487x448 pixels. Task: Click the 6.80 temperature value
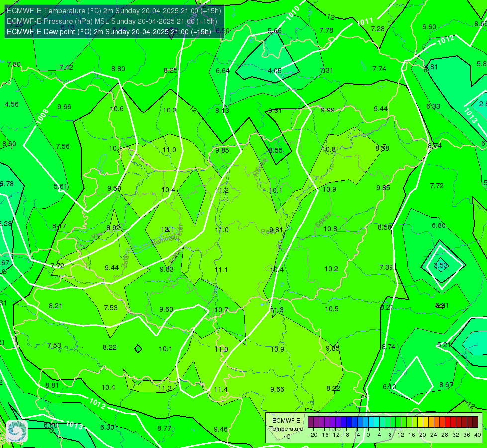coord(439,225)
